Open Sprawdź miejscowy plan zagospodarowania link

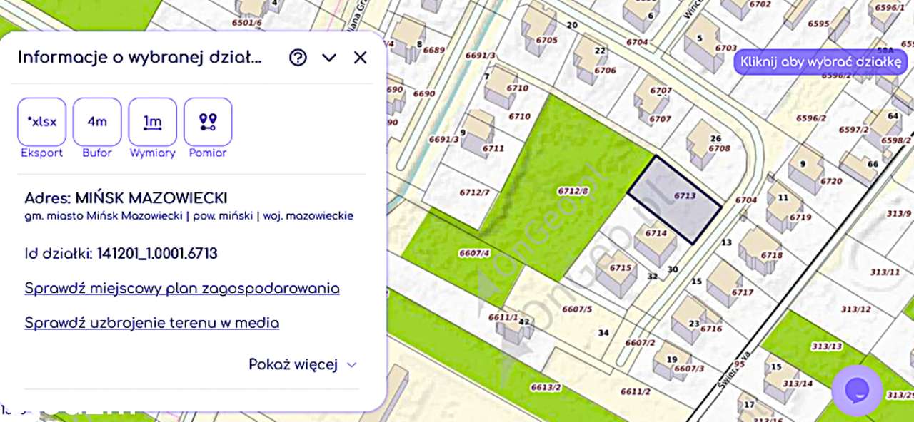tap(182, 289)
